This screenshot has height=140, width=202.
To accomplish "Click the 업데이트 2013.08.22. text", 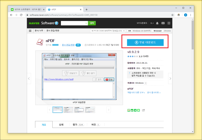I will click(x=137, y=63).
